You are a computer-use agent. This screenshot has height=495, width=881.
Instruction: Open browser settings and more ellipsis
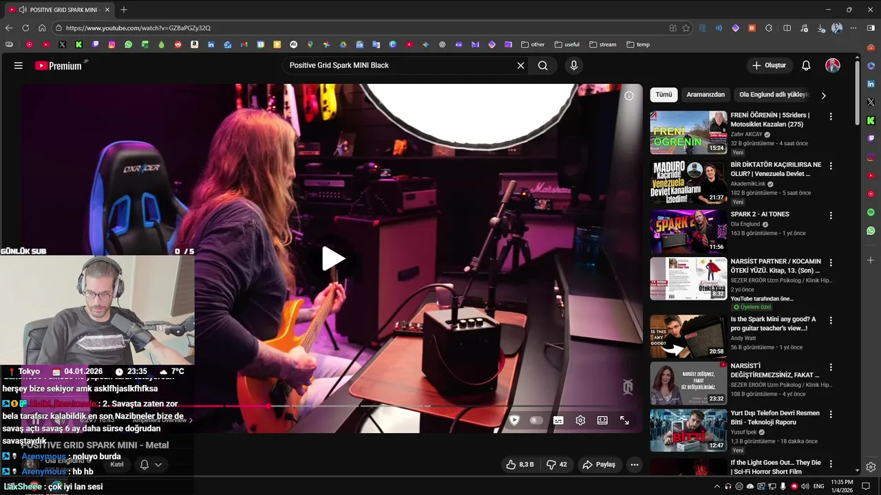[x=853, y=28]
